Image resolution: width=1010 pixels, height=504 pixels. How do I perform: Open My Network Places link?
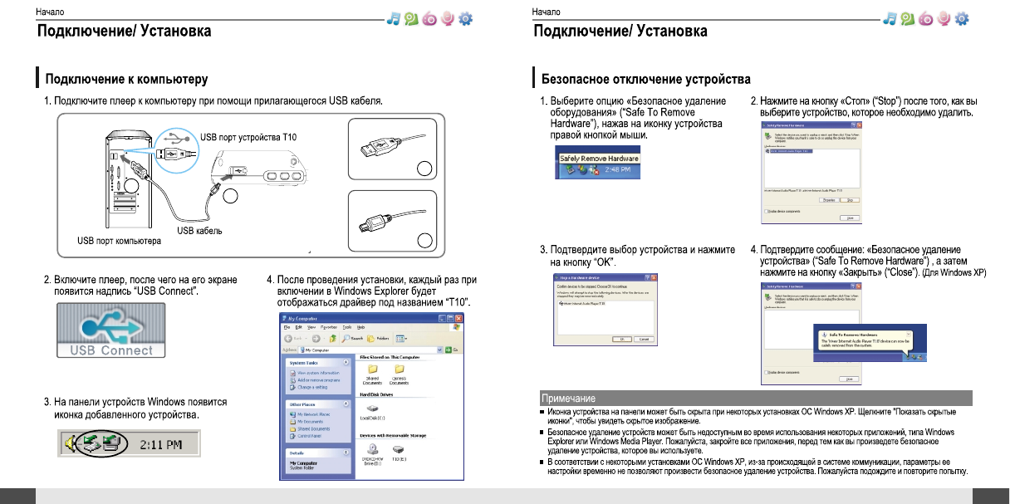[x=314, y=414]
